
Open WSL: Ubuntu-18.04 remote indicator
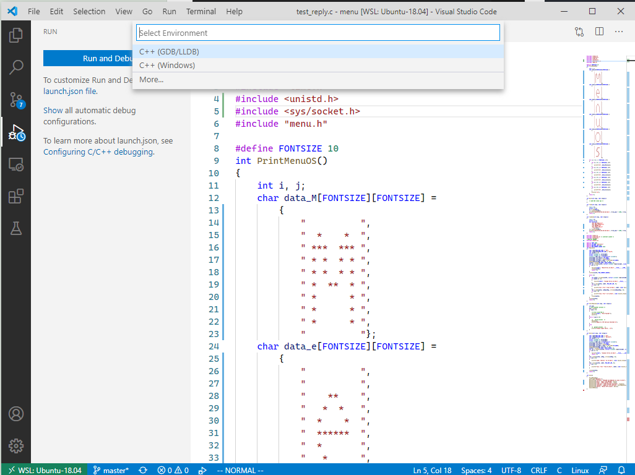point(45,470)
